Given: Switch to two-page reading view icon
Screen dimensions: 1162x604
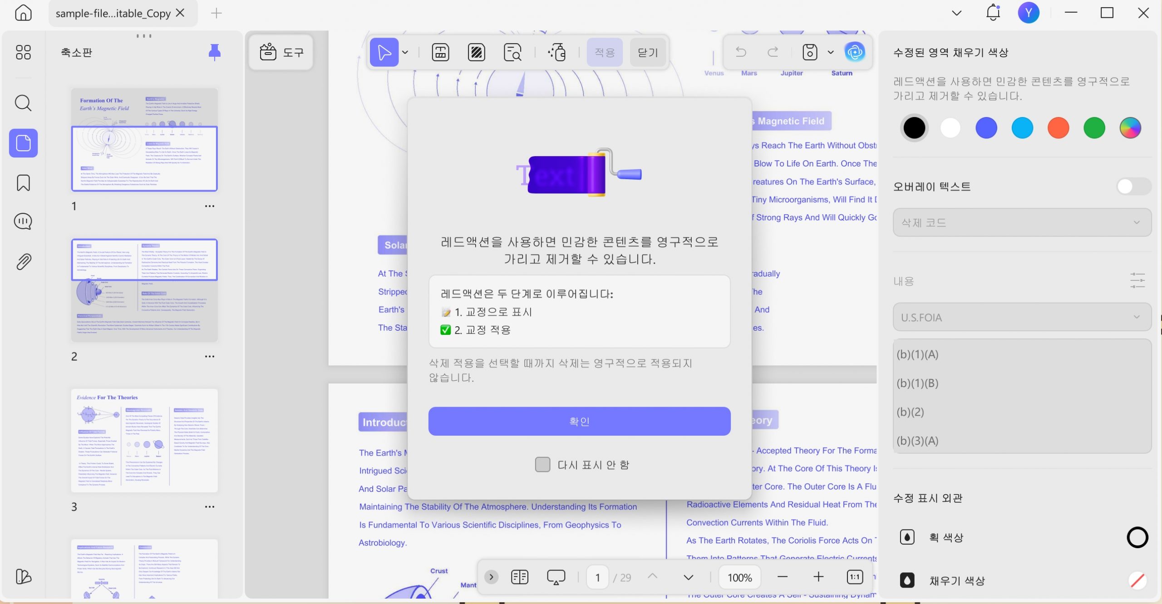Looking at the screenshot, I should click(520, 577).
